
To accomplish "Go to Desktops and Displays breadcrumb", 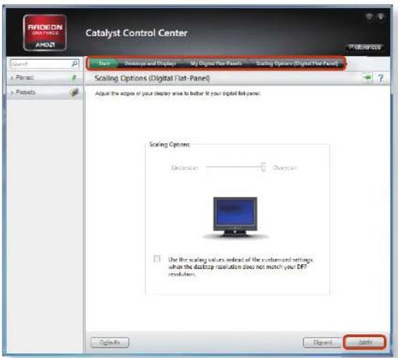I will pos(150,63).
